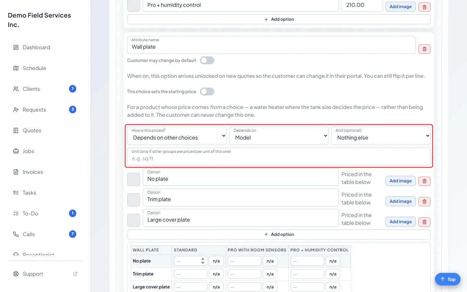The height and width of the screenshot is (292, 467).
Task: Delete the Large cover plate option
Action: point(425,222)
